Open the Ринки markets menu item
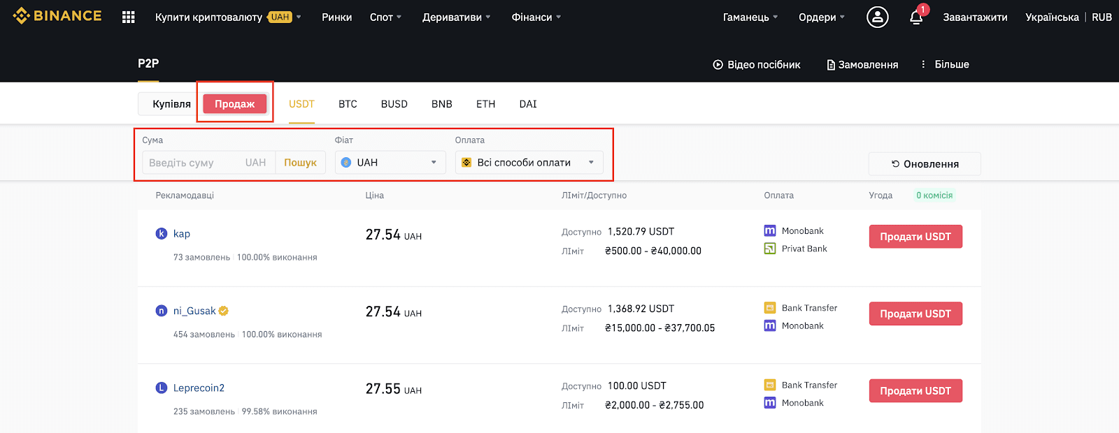The image size is (1119, 433). [x=337, y=17]
